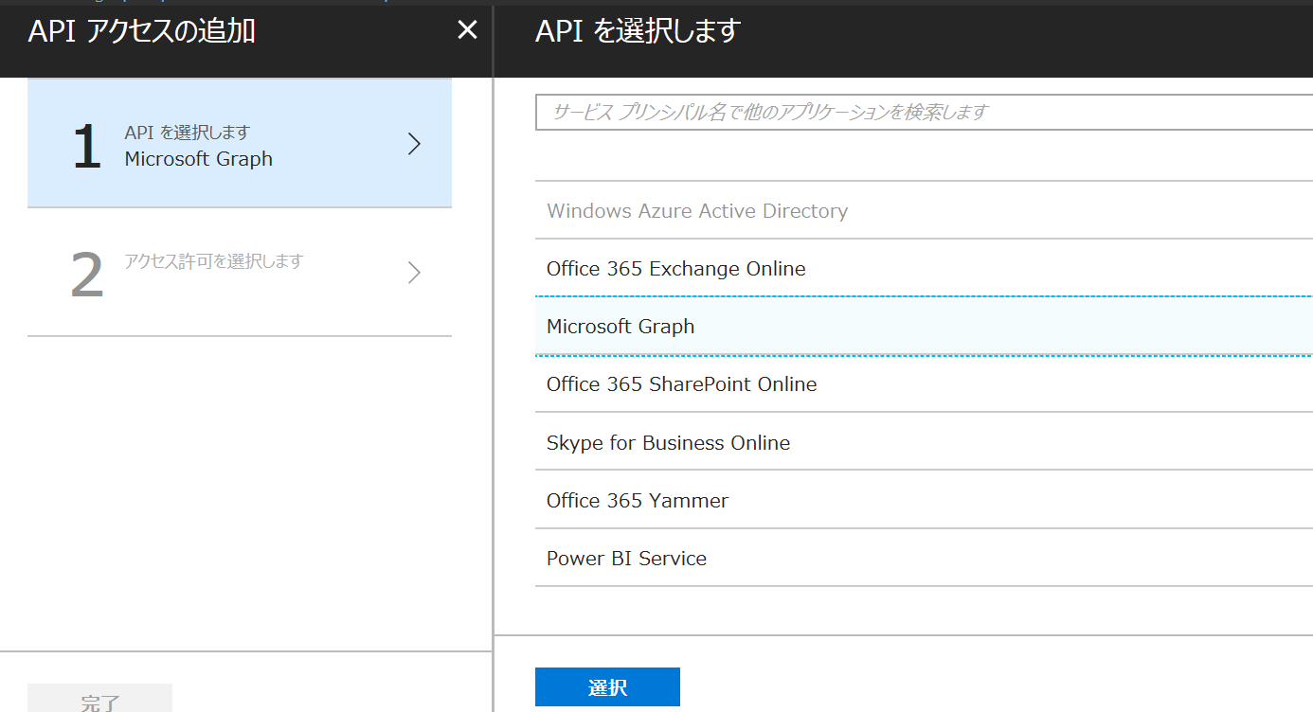The image size is (1313, 712).
Task: Select Power BI Service from the API list
Action: 626,558
